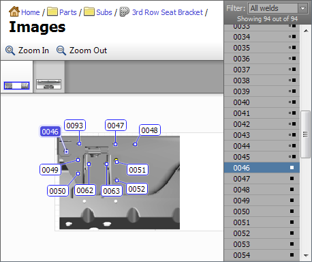Select weld 0034 in the list

coord(262,37)
